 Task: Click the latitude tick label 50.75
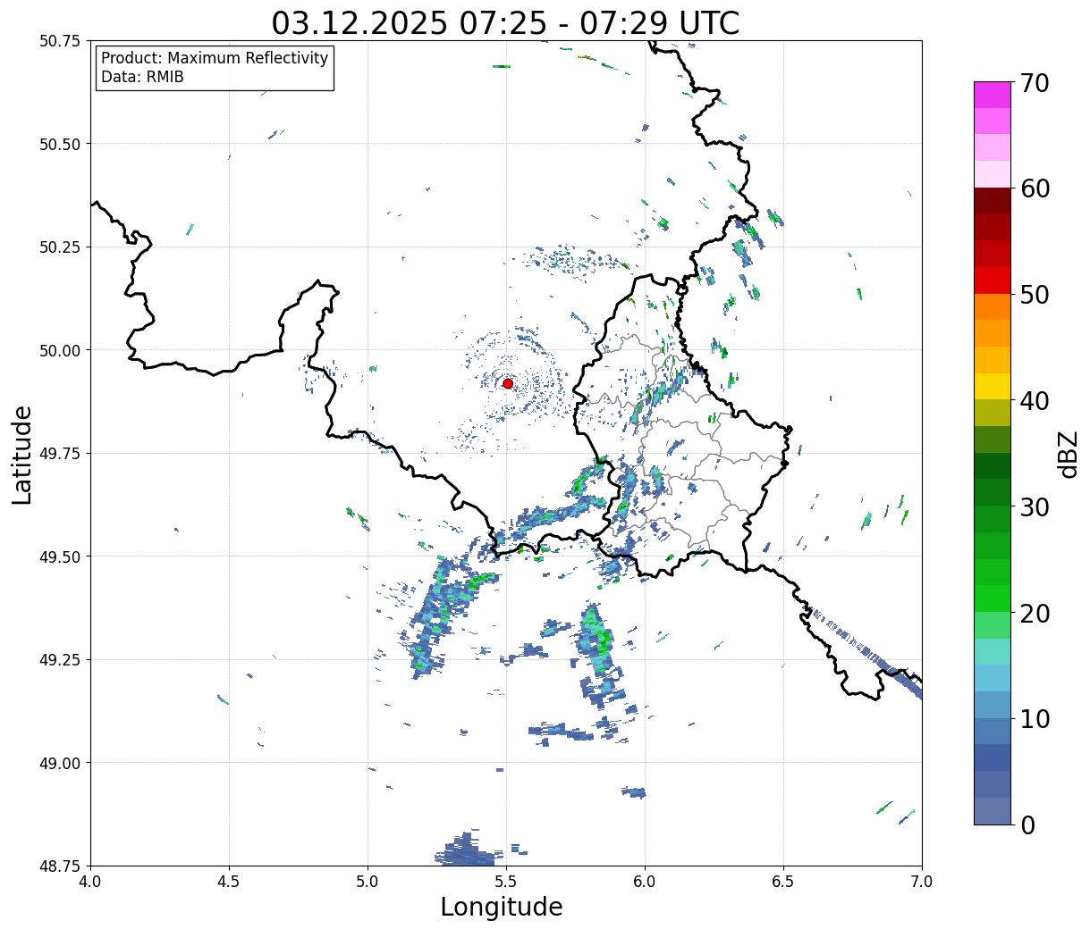pyautogui.click(x=60, y=41)
